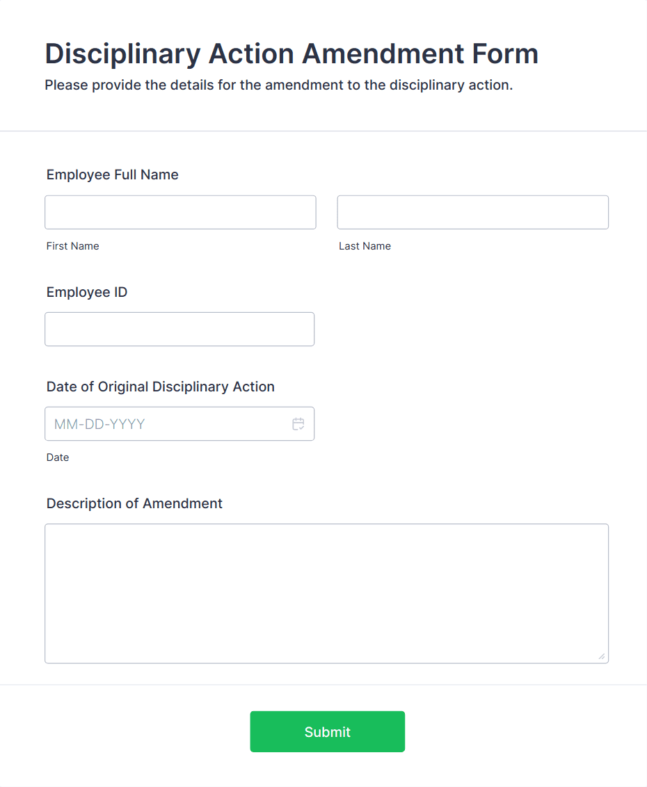The width and height of the screenshot is (647, 787).
Task: Click the Employee ID text field
Action: (x=179, y=329)
